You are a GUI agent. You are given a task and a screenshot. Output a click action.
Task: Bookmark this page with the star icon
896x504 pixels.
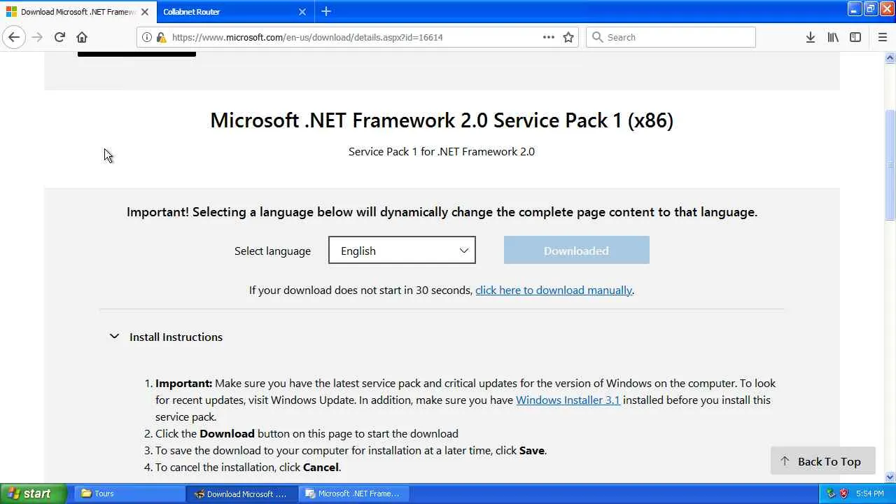click(x=568, y=37)
